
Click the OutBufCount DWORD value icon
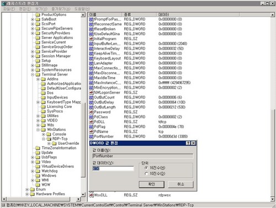pyautogui.click(x=91, y=97)
